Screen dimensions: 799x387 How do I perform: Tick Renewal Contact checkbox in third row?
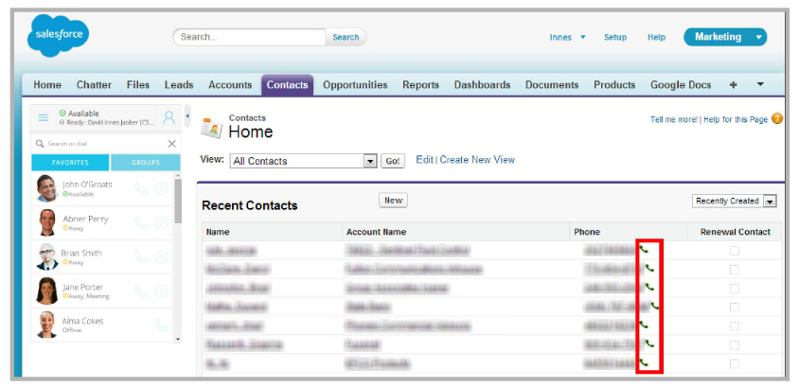tap(735, 289)
